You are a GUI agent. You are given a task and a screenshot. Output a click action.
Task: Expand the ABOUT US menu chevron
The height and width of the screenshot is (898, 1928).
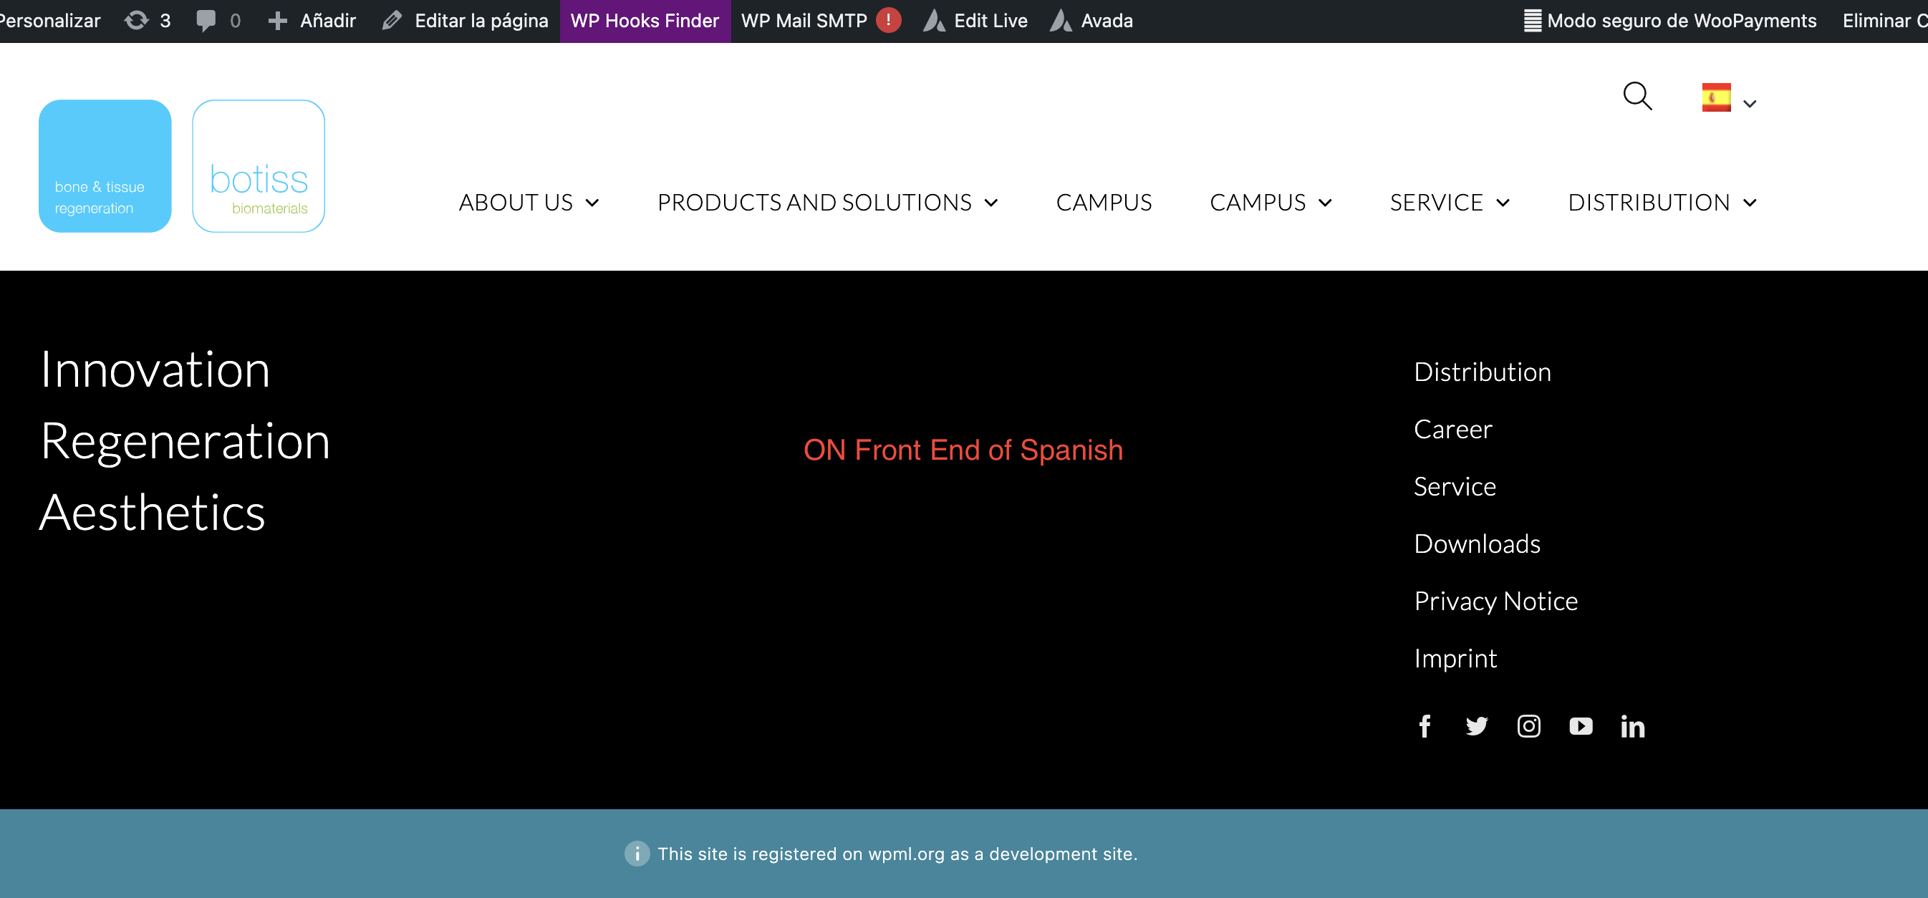pos(592,203)
